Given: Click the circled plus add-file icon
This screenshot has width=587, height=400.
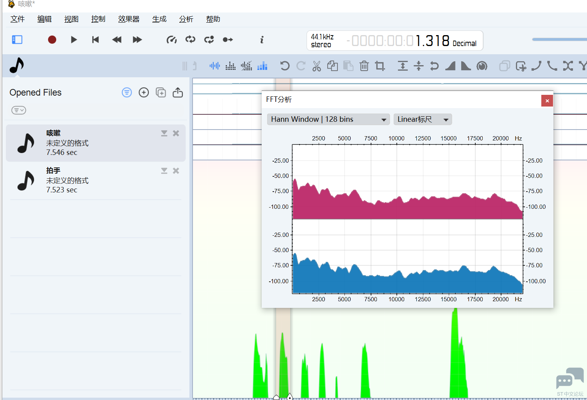Looking at the screenshot, I should point(144,92).
